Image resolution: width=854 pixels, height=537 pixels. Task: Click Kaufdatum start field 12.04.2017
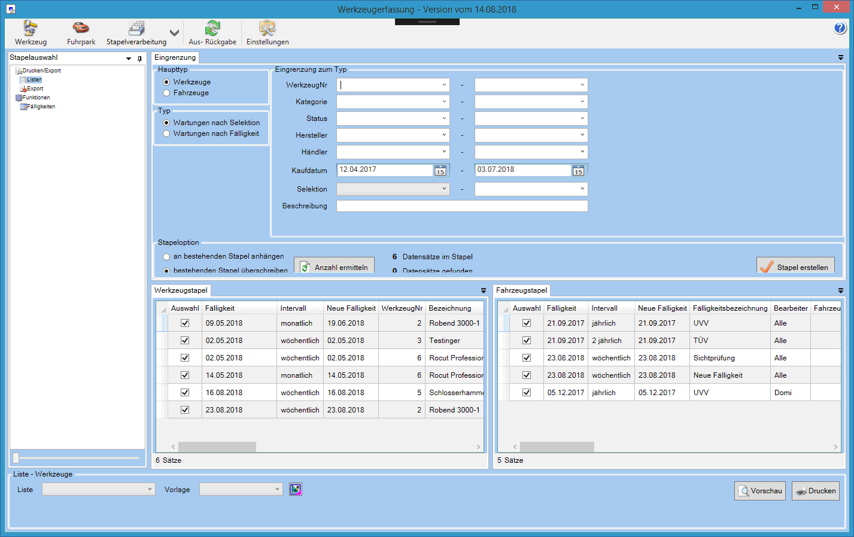tap(385, 170)
